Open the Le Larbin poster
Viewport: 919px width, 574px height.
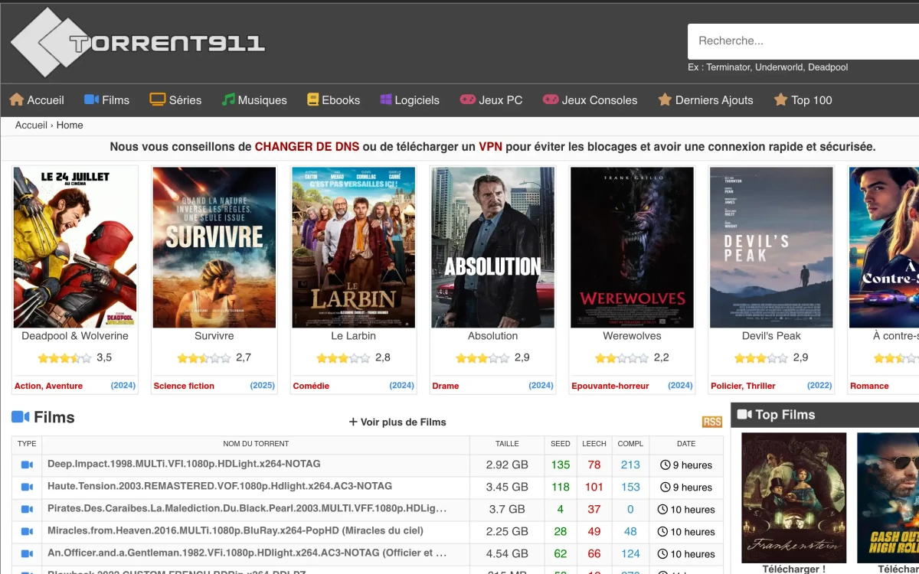[x=354, y=247]
